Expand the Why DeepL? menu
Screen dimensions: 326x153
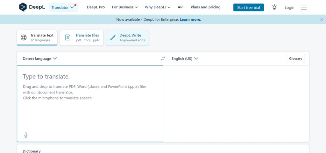(x=158, y=7)
